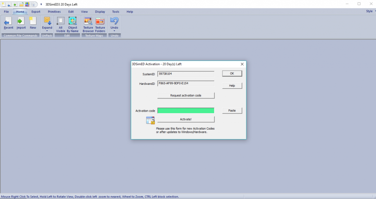Click the colorful palette quick access icon
The image size is (376, 199).
27,4
